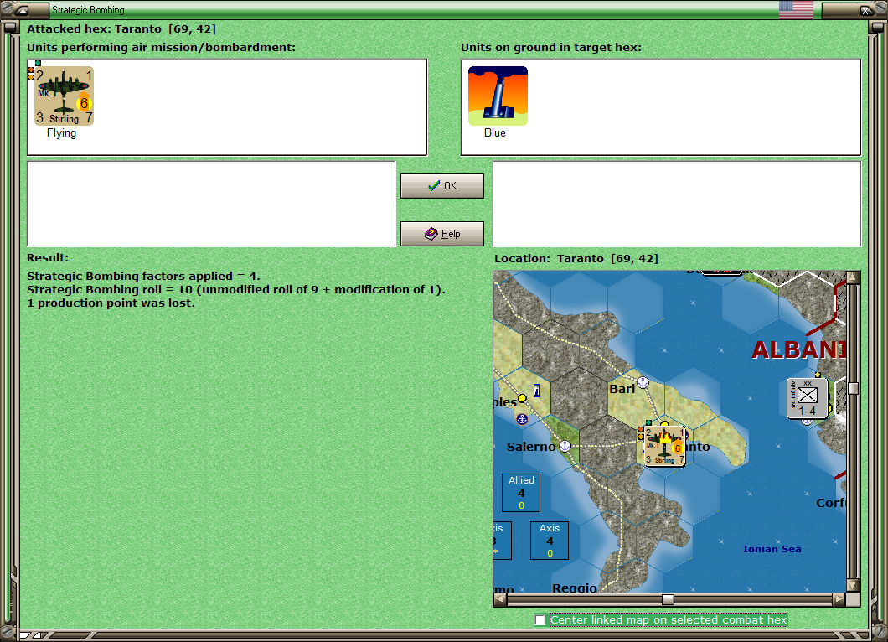Click the Blue port unit in target hex panel
888x642 pixels.
(x=498, y=95)
